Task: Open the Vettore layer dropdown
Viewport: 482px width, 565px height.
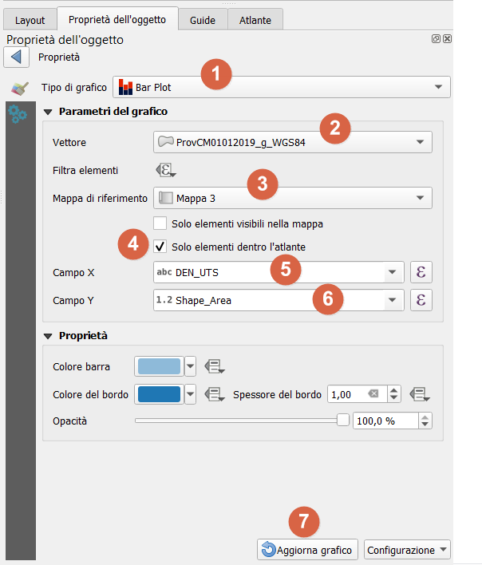Action: 292,142
